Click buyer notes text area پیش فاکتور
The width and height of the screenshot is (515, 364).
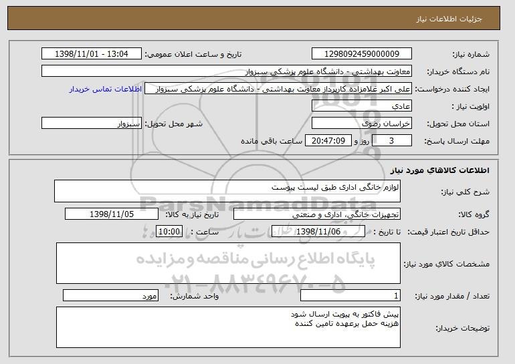click(x=228, y=327)
